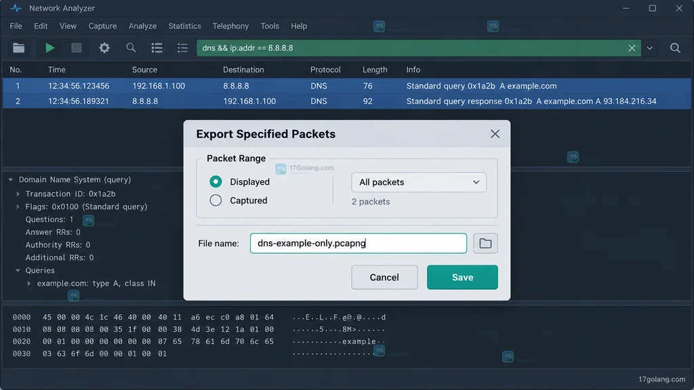Select the Additional RRs: 0 line
This screenshot has width=694, height=390.
pyautogui.click(x=60, y=257)
